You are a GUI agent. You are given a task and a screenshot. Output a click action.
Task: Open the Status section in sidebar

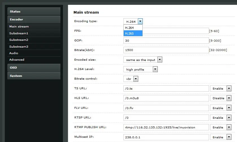point(34,11)
